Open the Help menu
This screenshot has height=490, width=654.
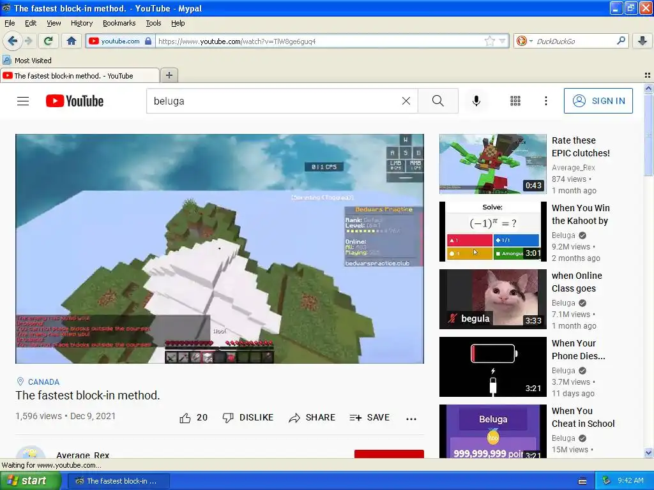click(178, 23)
